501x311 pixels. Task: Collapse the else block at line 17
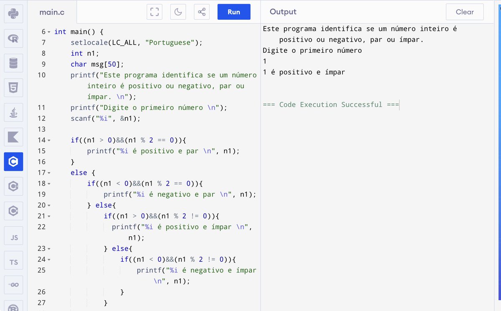click(49, 173)
